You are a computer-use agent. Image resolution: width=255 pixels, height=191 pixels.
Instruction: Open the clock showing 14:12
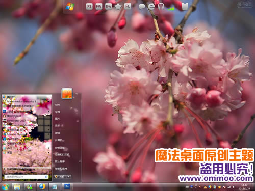tap(244, 187)
